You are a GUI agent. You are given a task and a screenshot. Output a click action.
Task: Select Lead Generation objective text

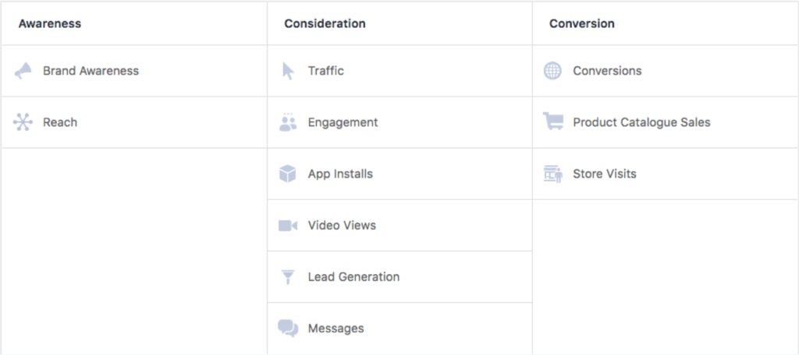pos(353,277)
